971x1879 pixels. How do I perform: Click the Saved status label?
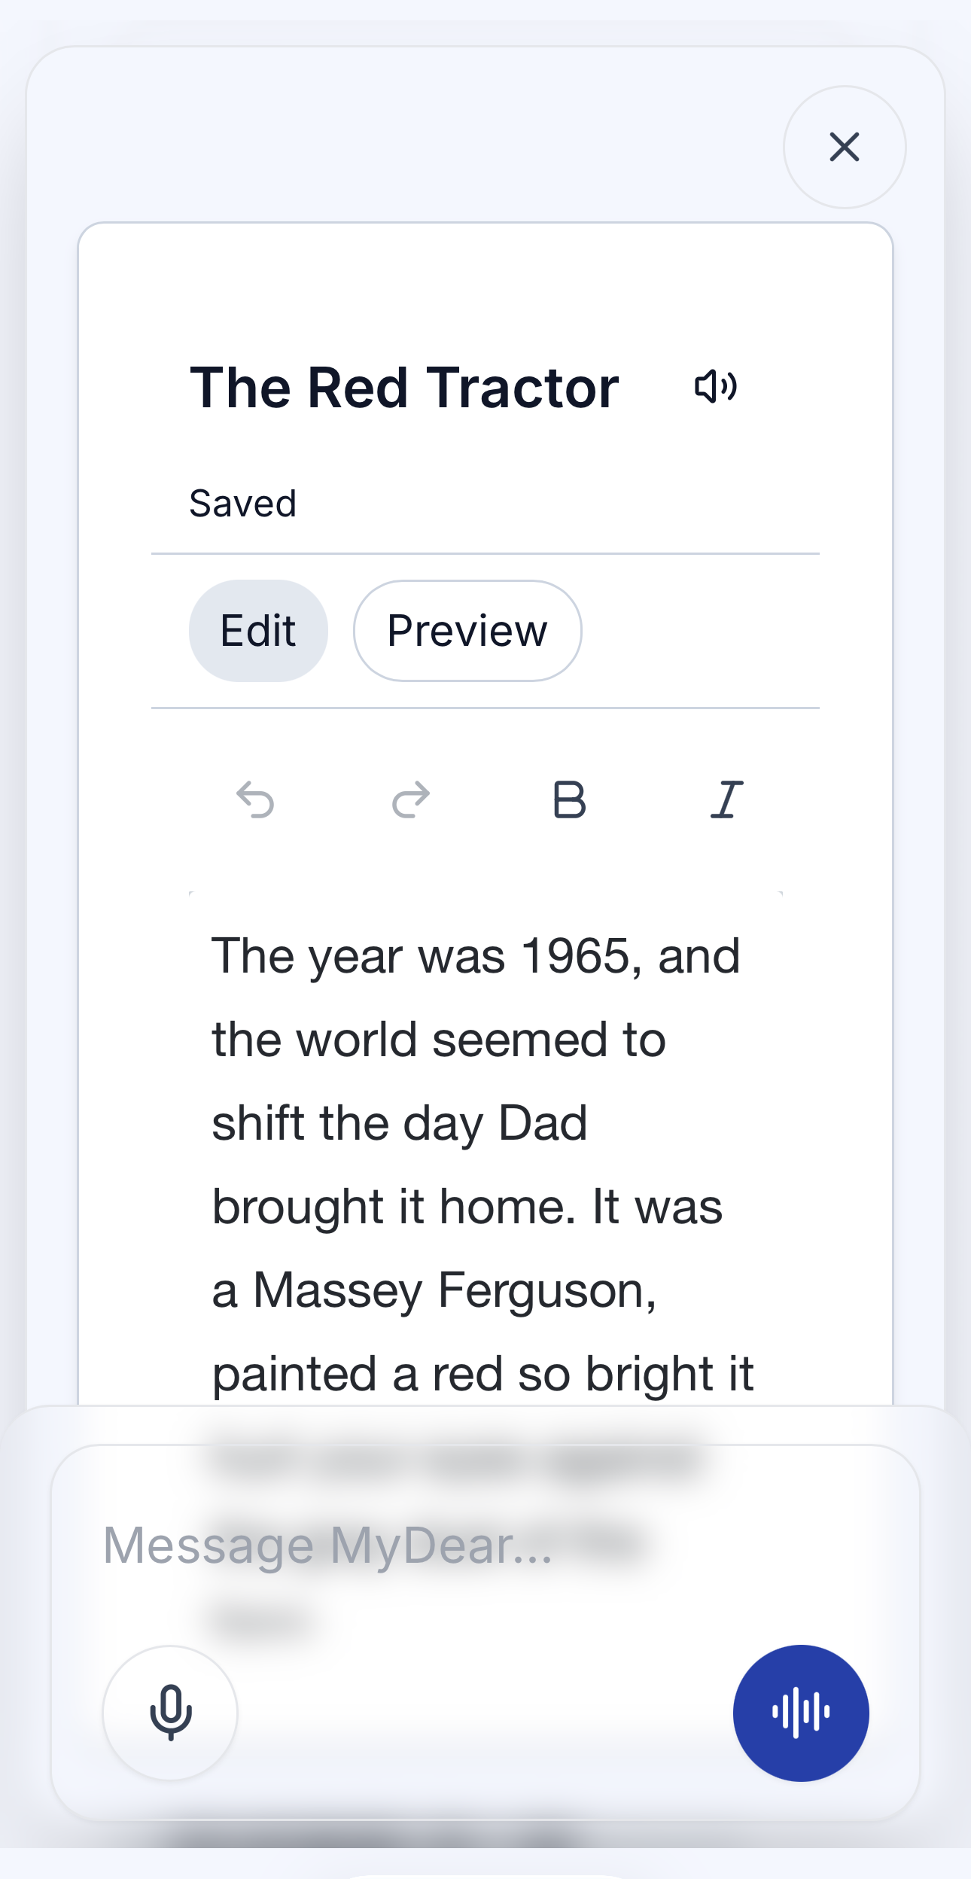pyautogui.click(x=242, y=502)
